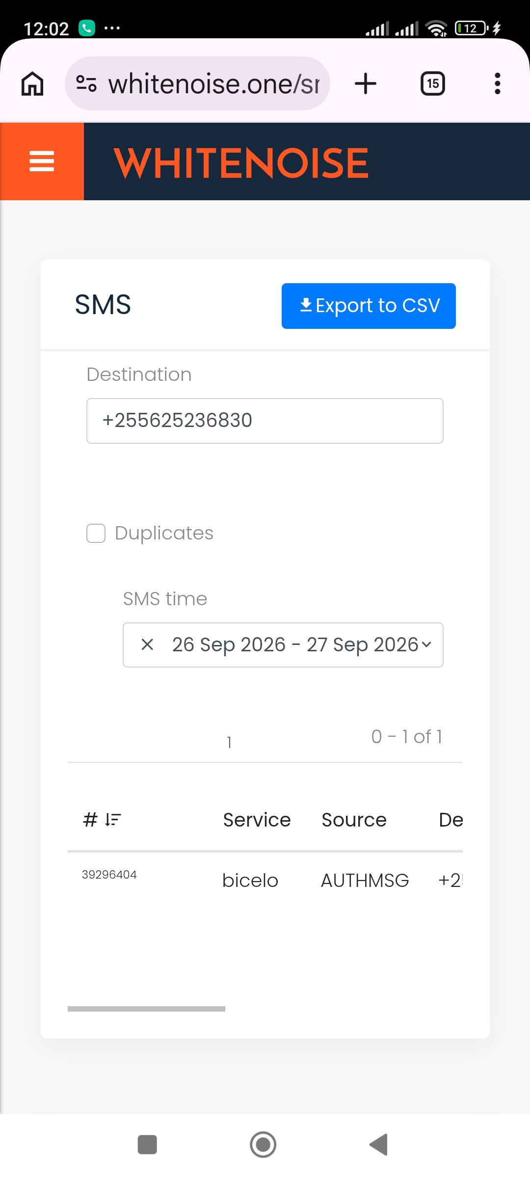This screenshot has width=530, height=1178.
Task: Select the address bar URL
Action: pyautogui.click(x=214, y=83)
